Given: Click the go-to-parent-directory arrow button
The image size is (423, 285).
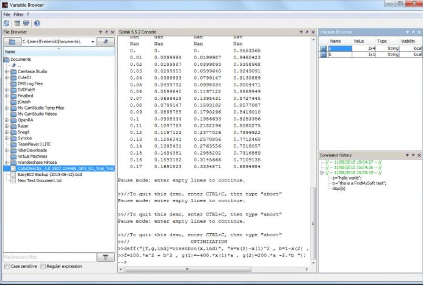Looking at the screenshot, I should 106,41.
